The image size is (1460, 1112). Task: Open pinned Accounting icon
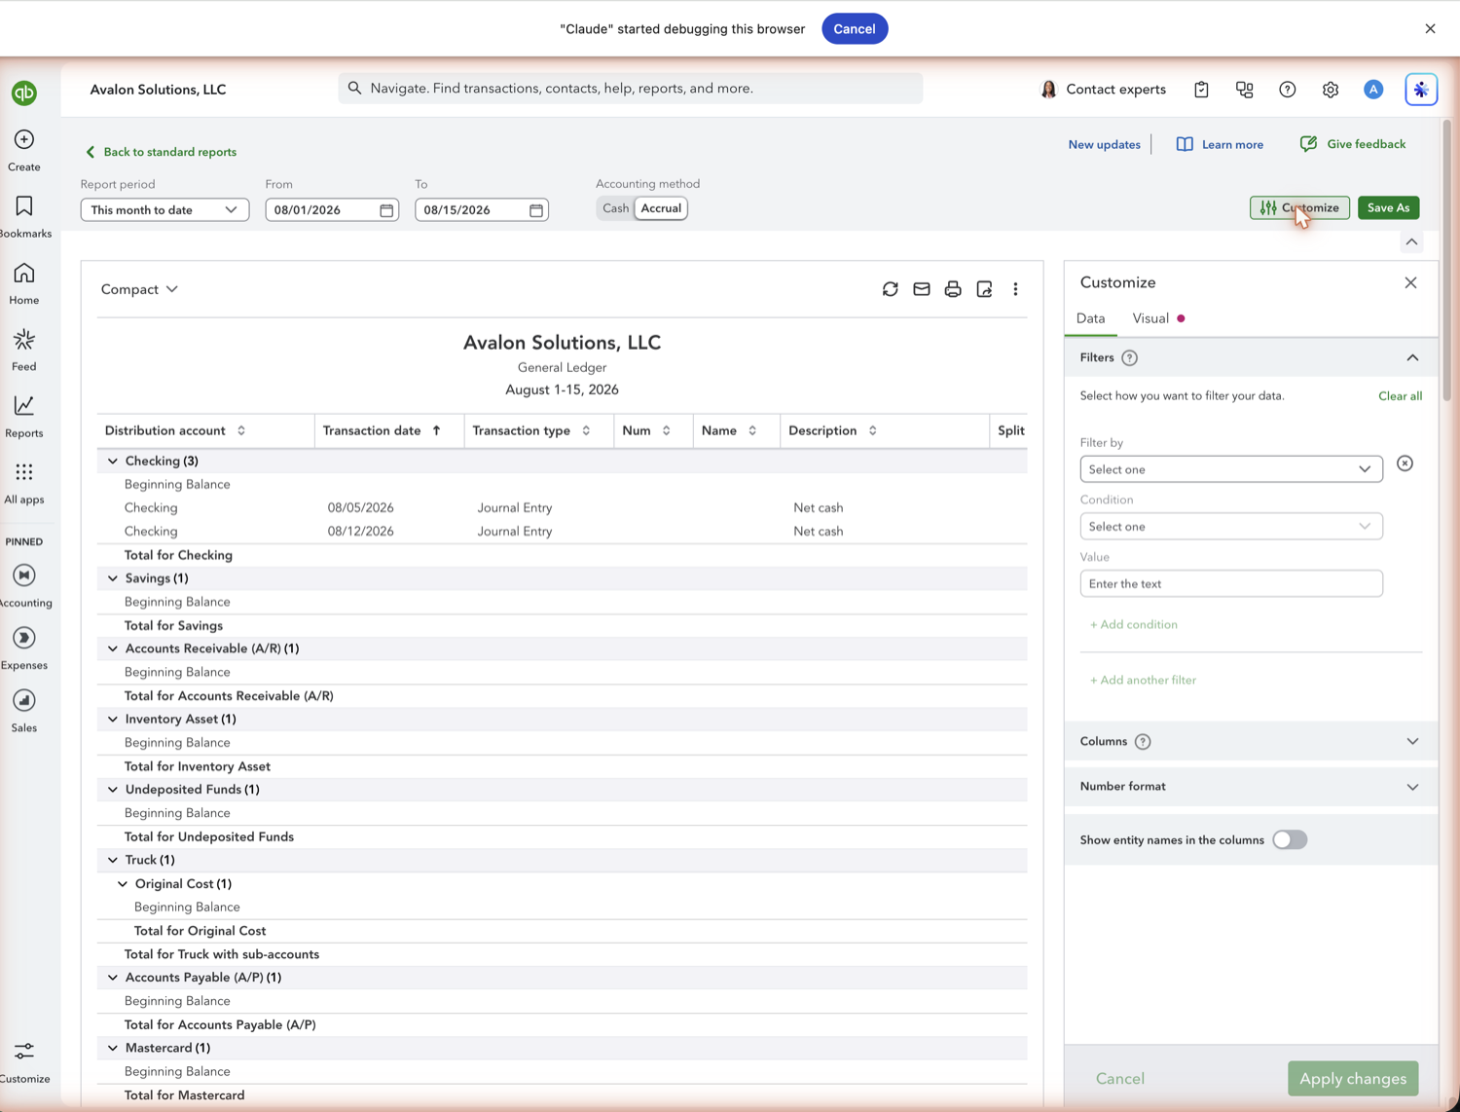[x=24, y=575]
